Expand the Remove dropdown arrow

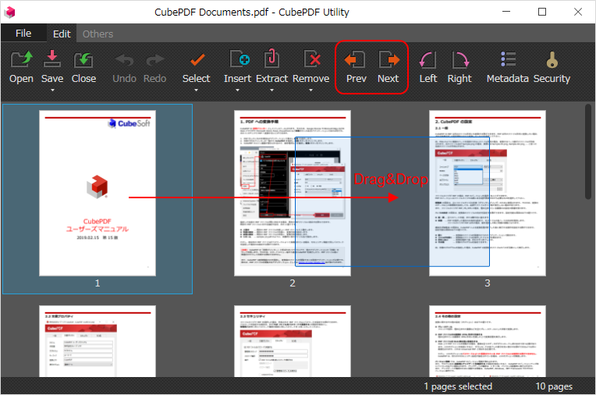[310, 91]
